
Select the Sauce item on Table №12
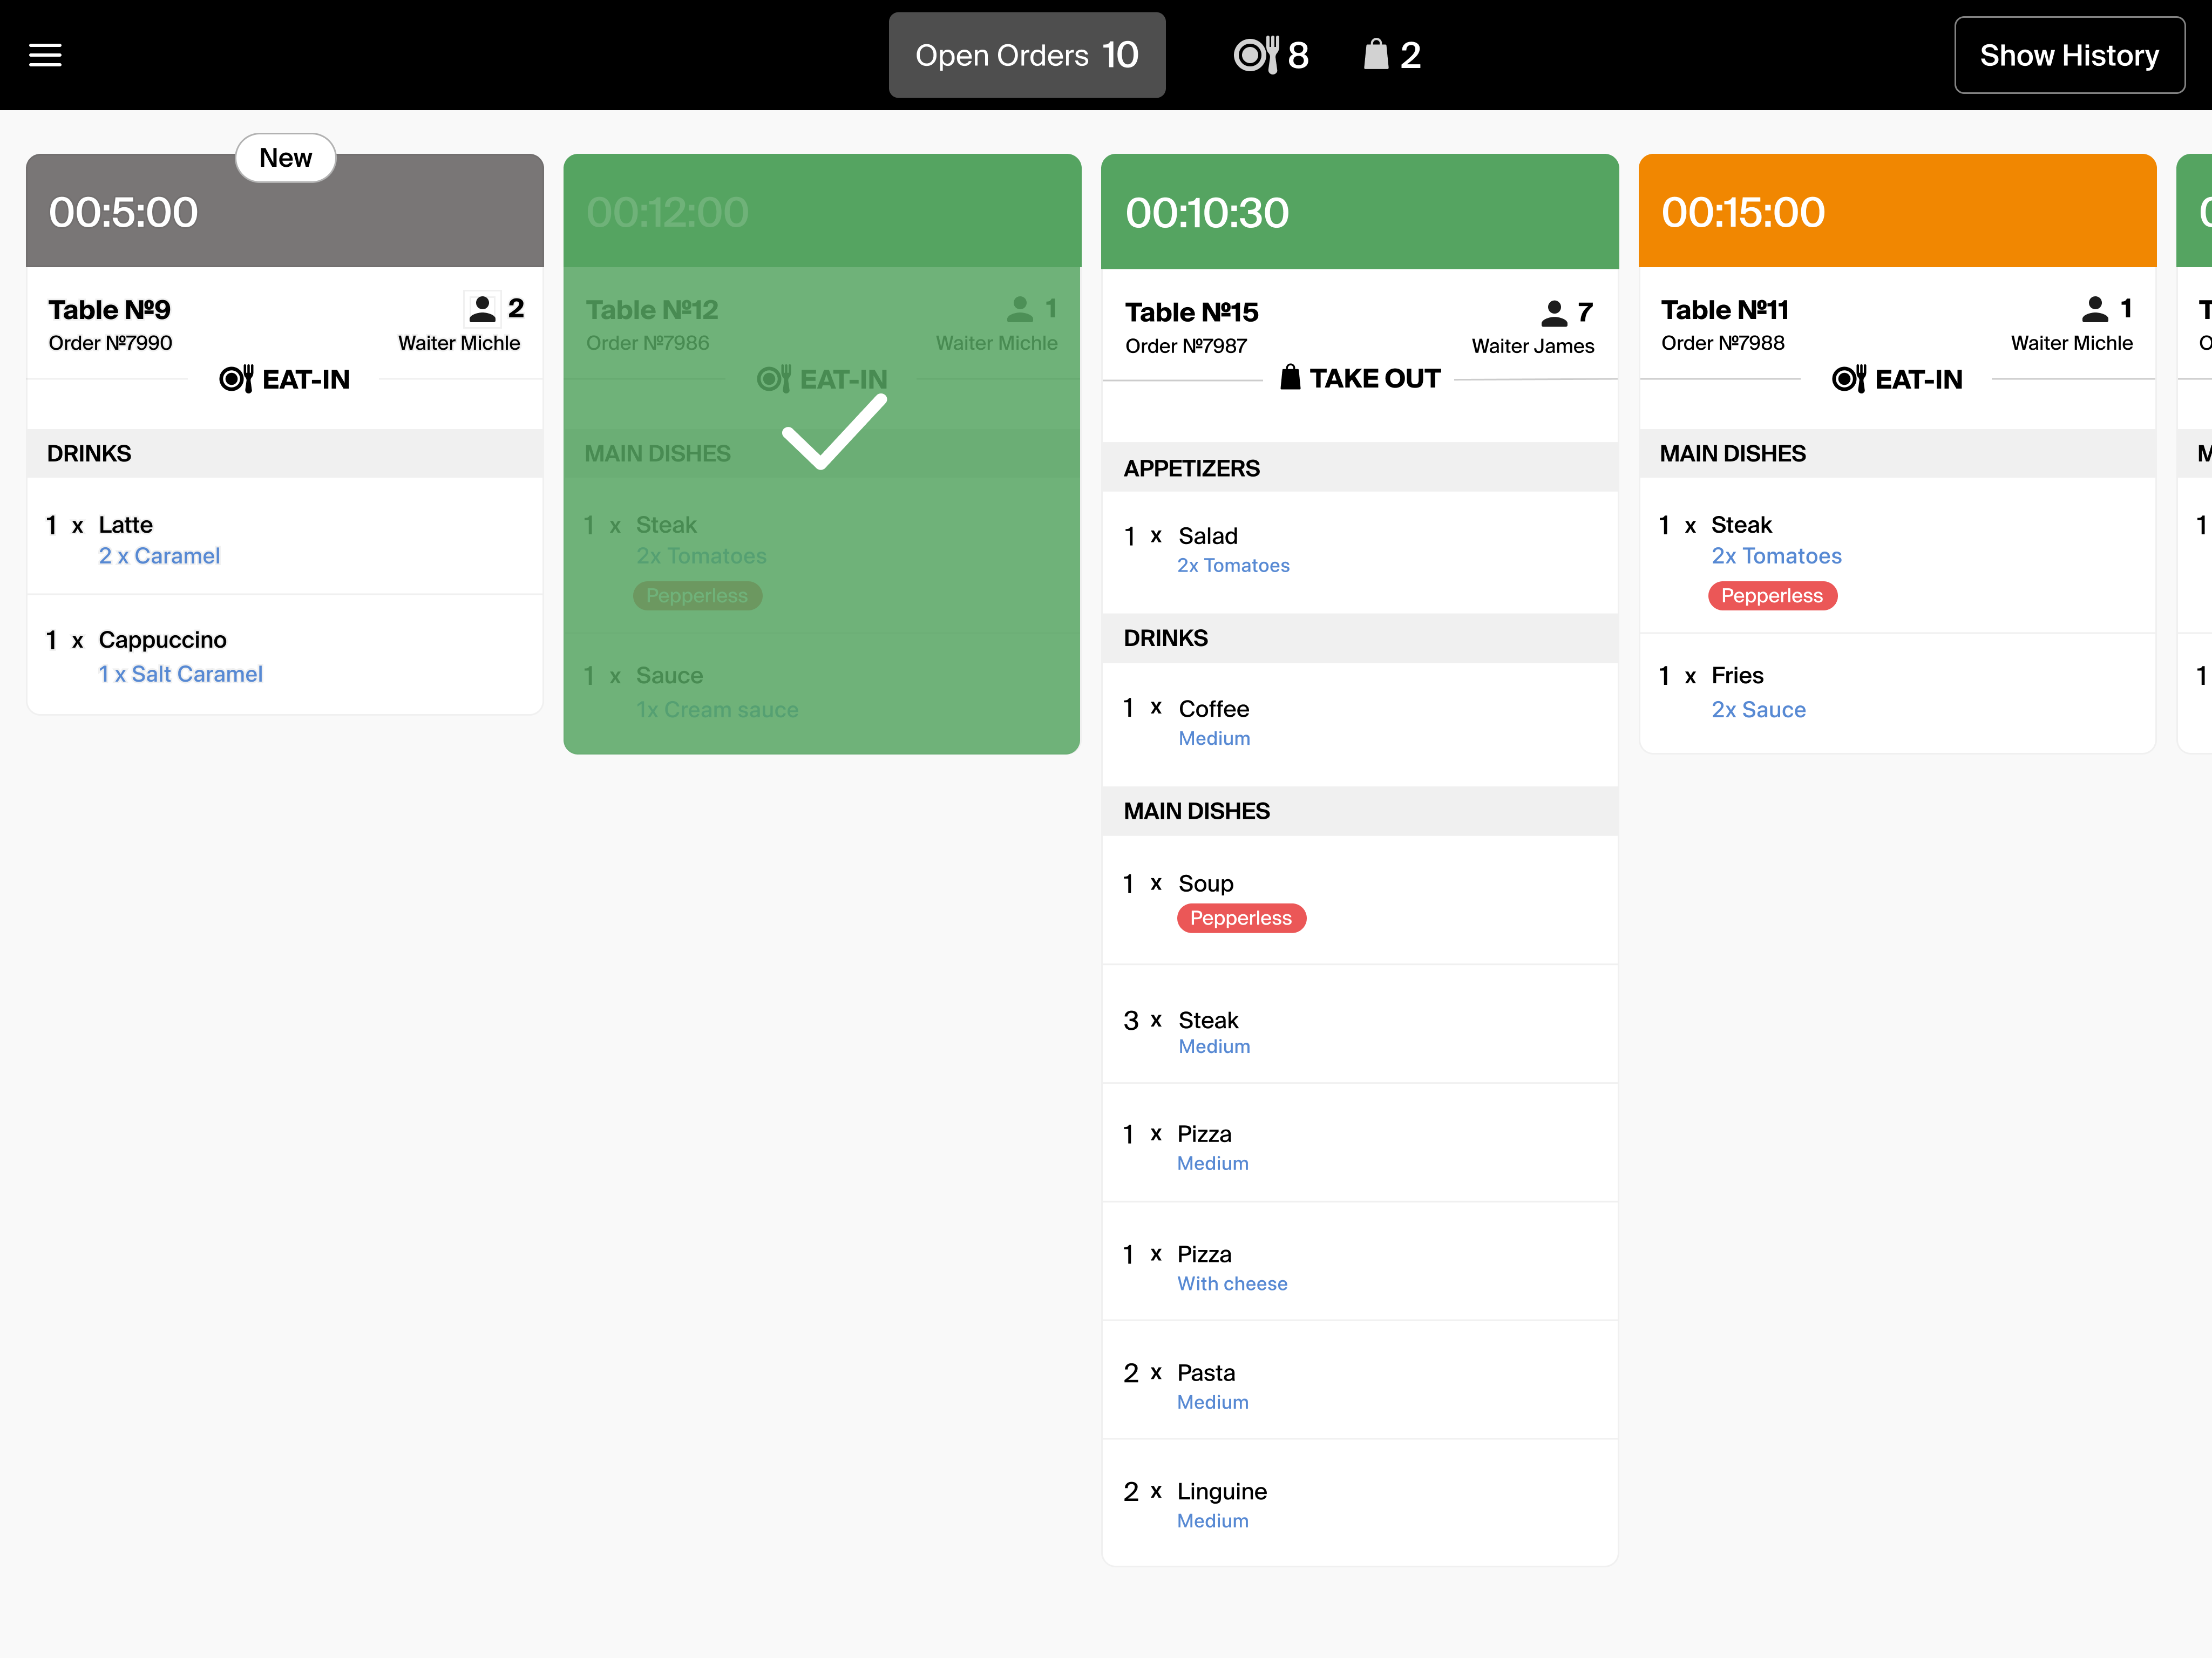coord(822,692)
